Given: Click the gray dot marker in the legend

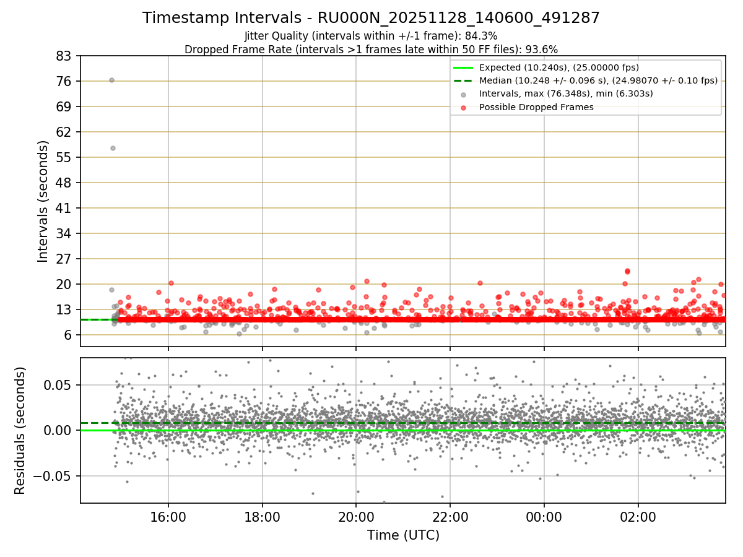Looking at the screenshot, I should pyautogui.click(x=464, y=94).
